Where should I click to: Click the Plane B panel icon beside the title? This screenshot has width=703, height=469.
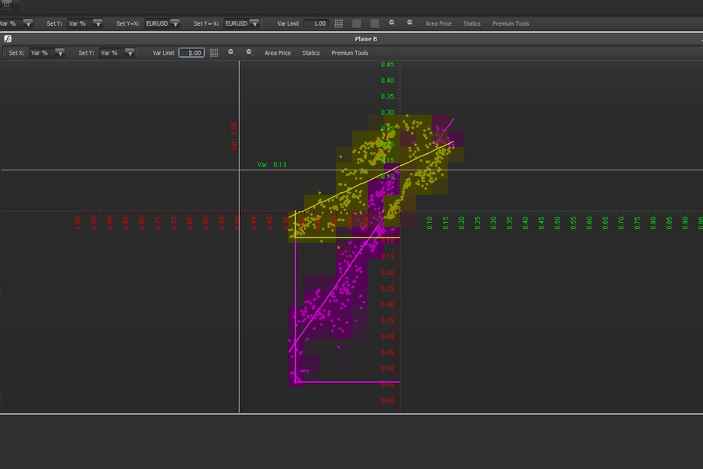coord(8,39)
